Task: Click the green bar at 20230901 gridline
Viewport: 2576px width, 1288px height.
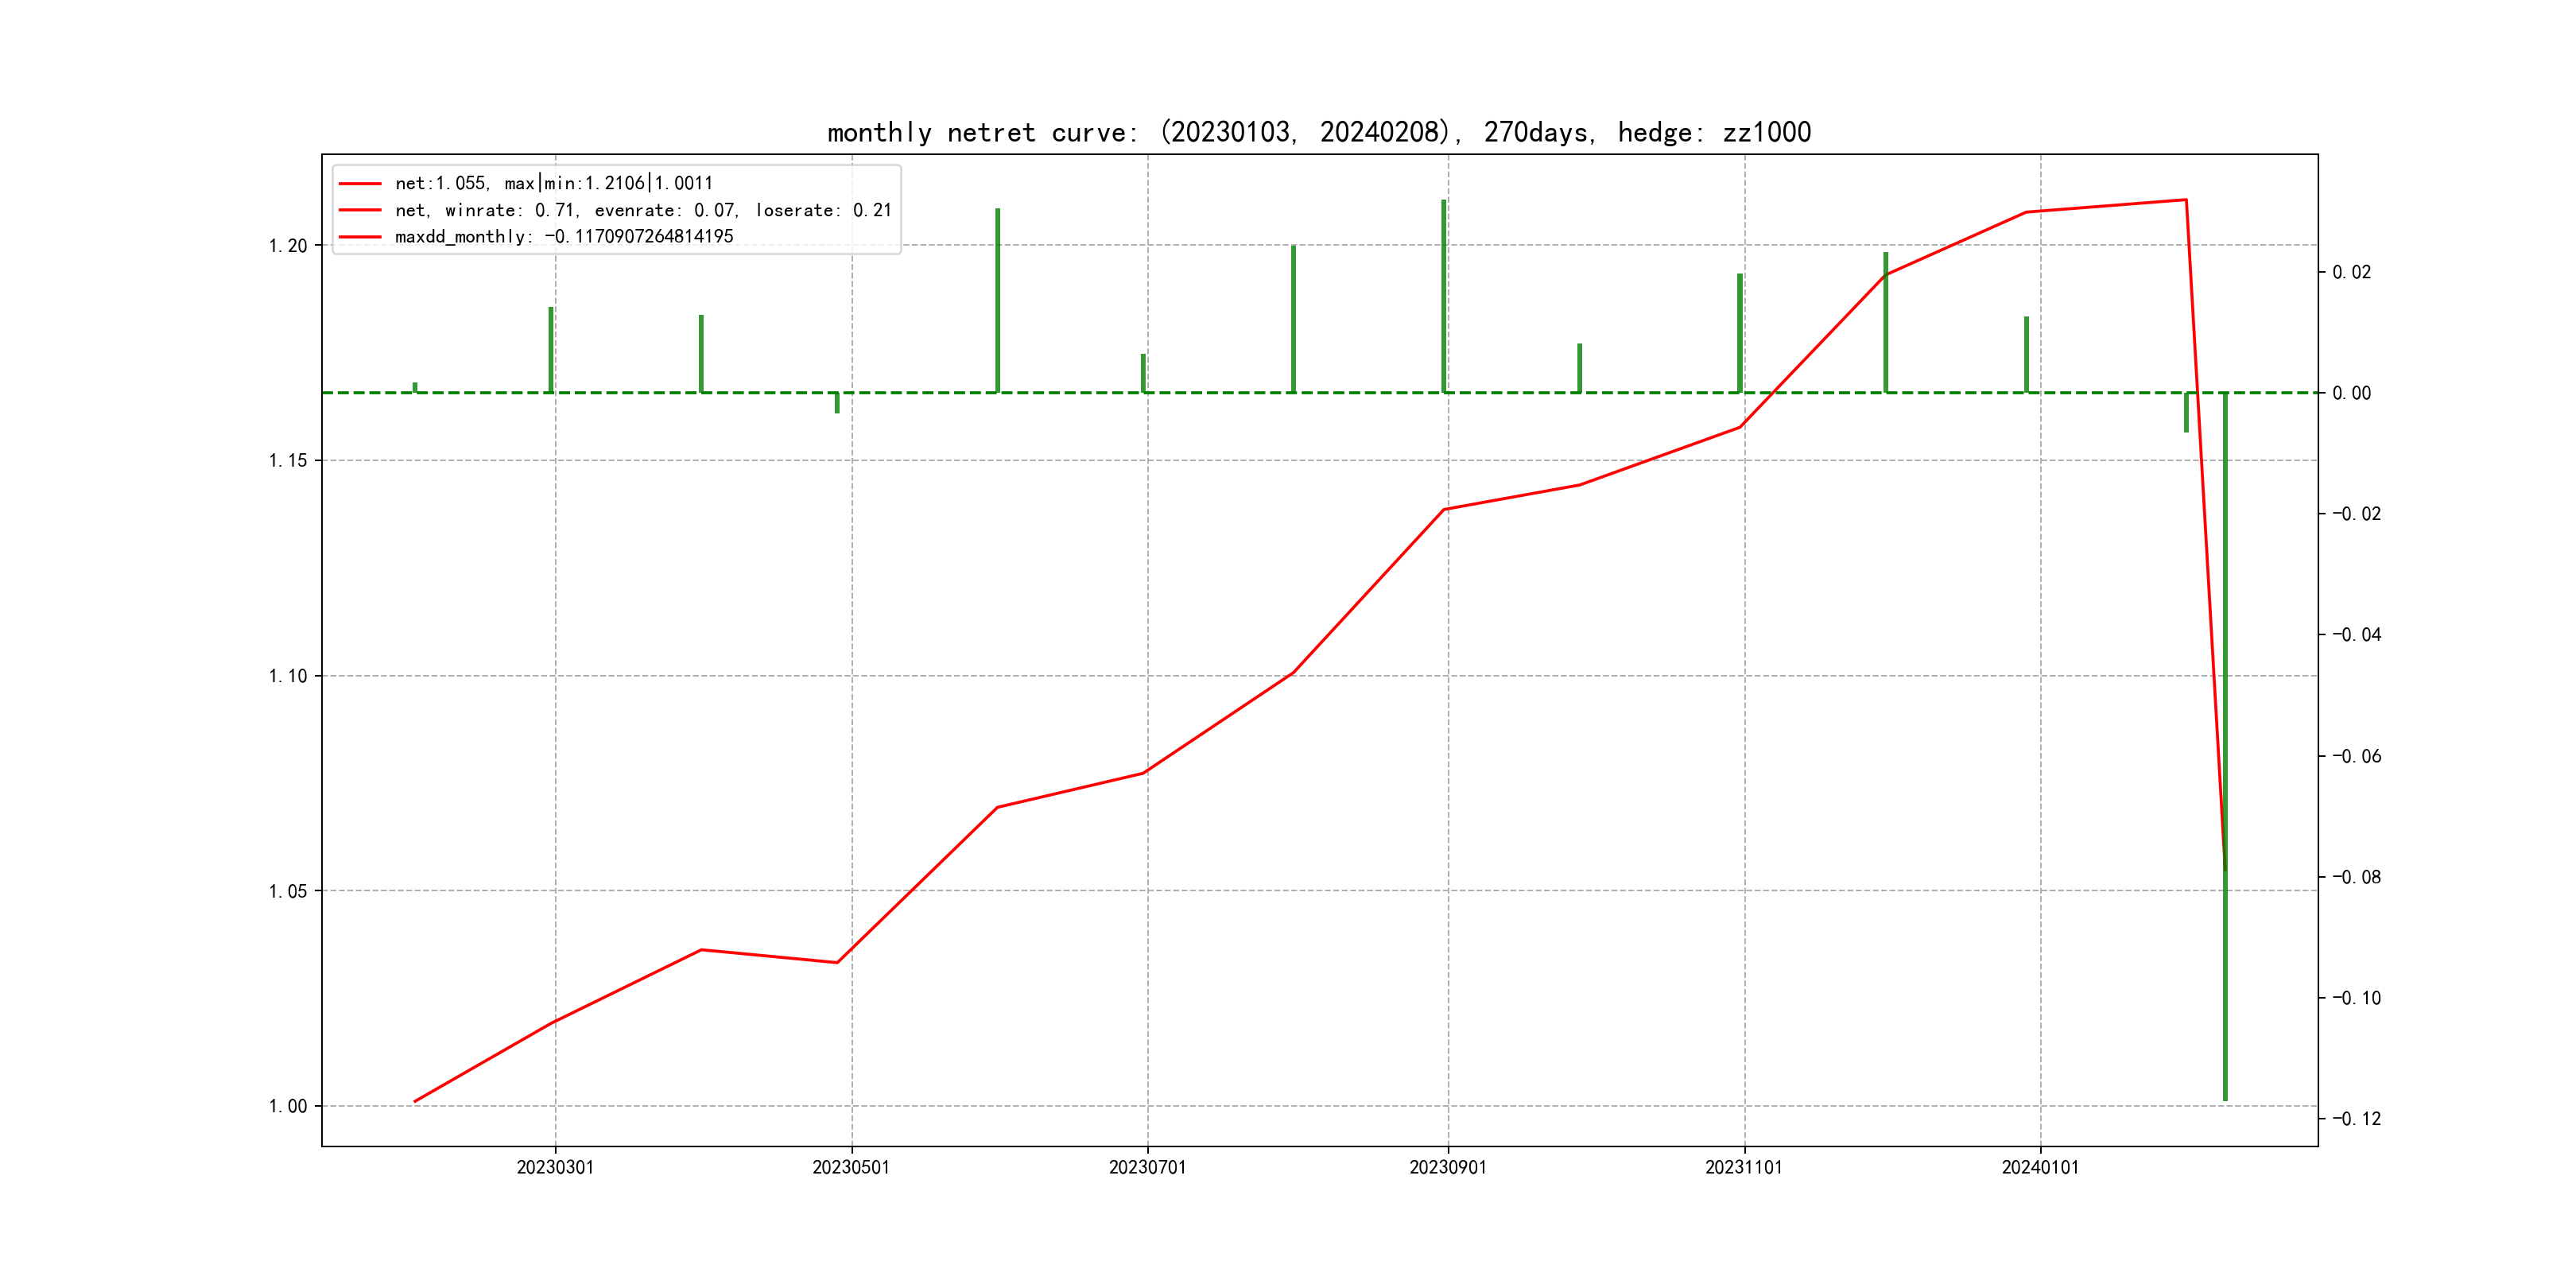Action: pos(1443,296)
